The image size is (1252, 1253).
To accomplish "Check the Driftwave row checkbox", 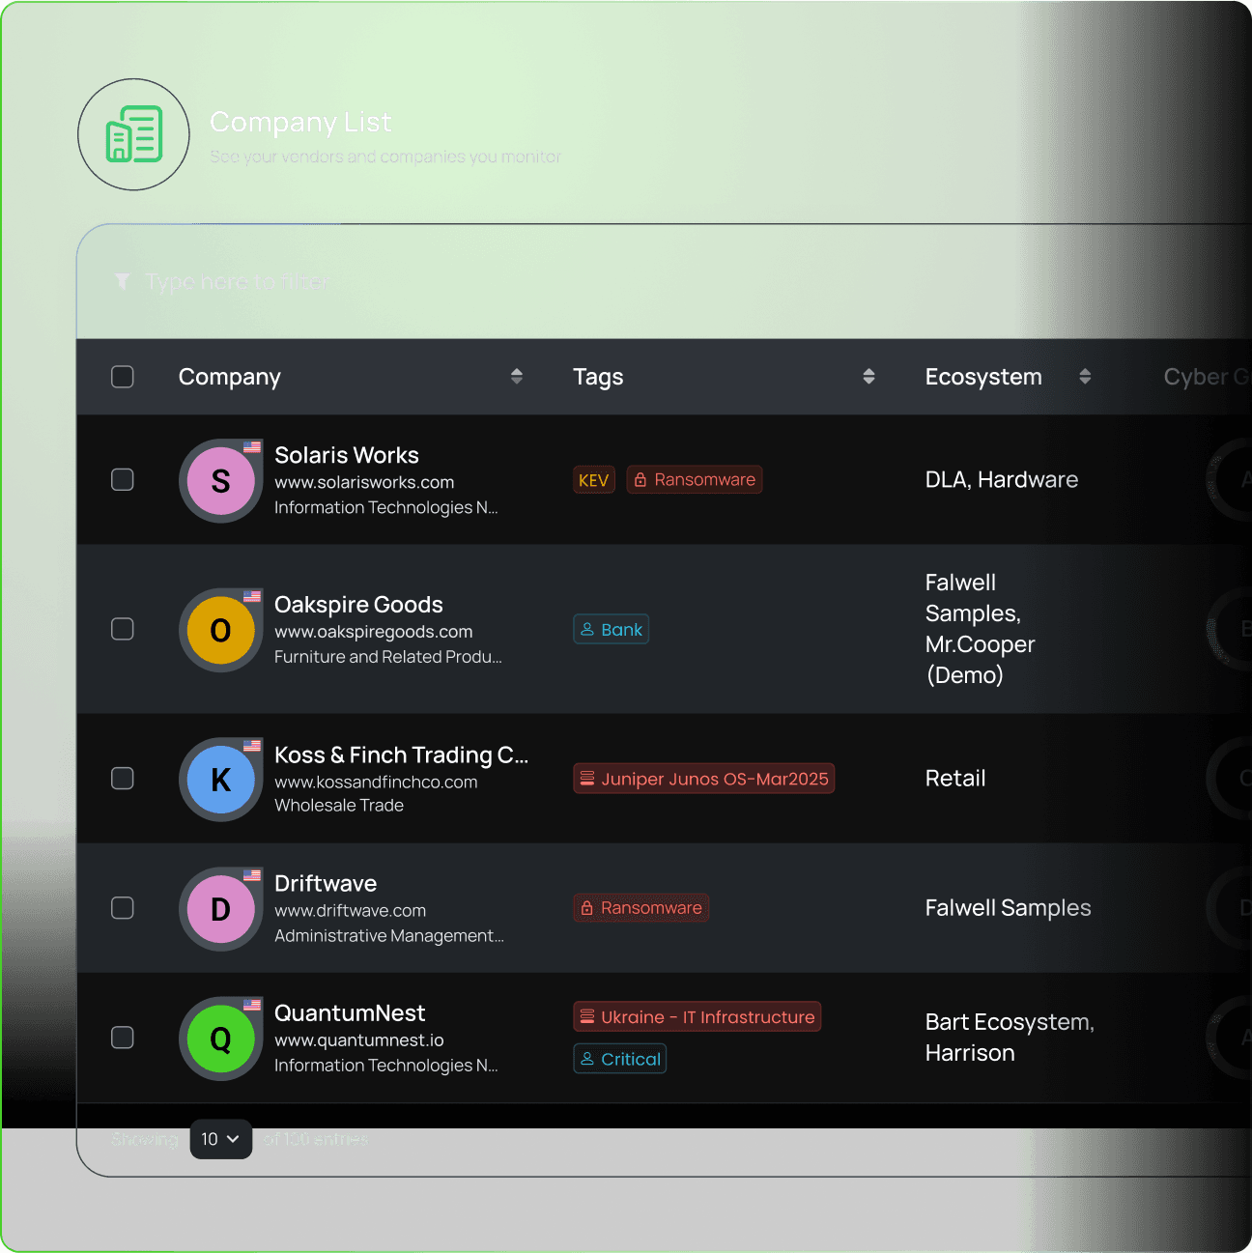I will [123, 908].
